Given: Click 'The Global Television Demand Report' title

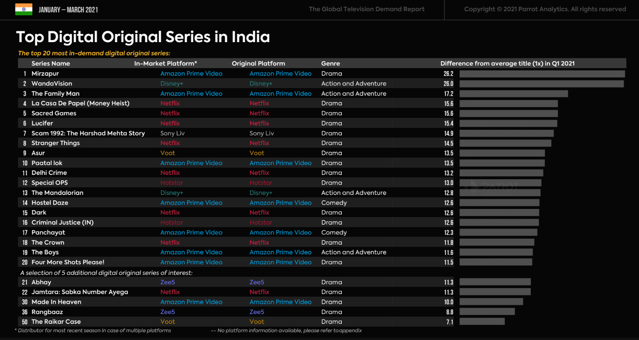Looking at the screenshot, I should [x=367, y=9].
